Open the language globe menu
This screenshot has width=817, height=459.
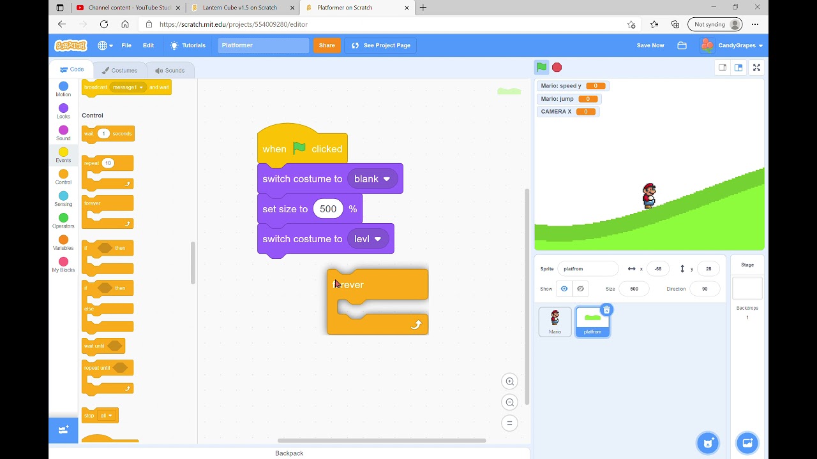tap(105, 45)
